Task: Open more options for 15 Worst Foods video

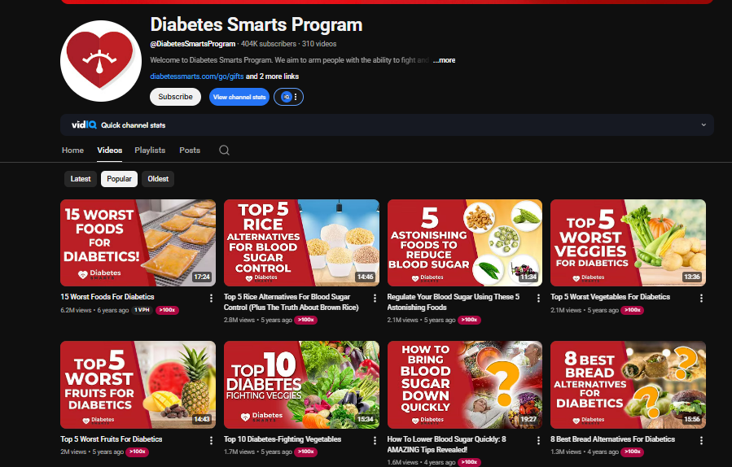Action: [x=212, y=298]
